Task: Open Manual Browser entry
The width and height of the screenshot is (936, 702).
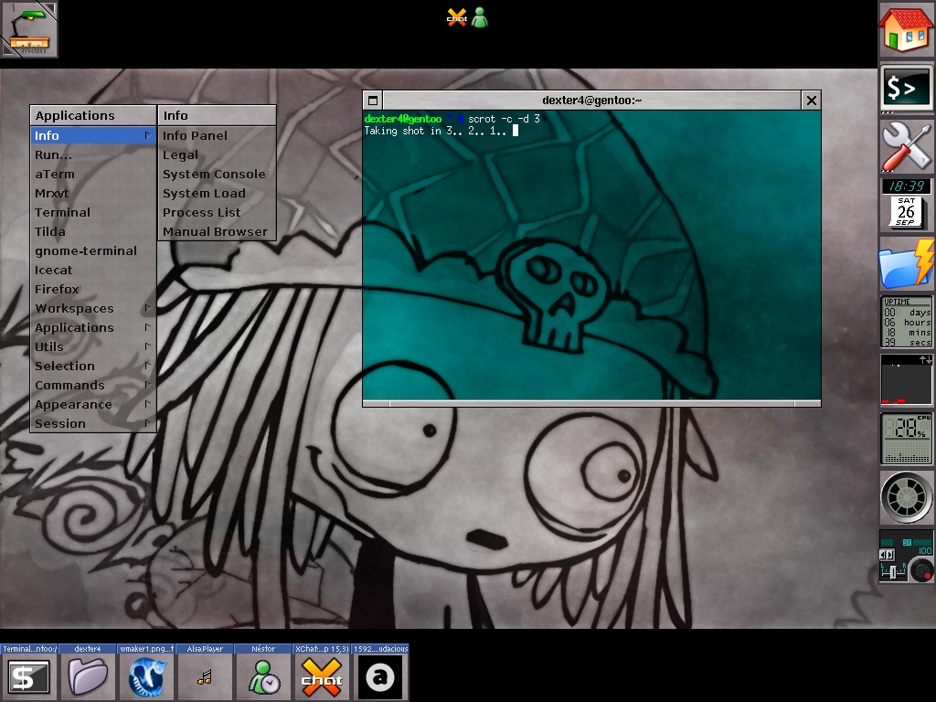Action: tap(218, 231)
